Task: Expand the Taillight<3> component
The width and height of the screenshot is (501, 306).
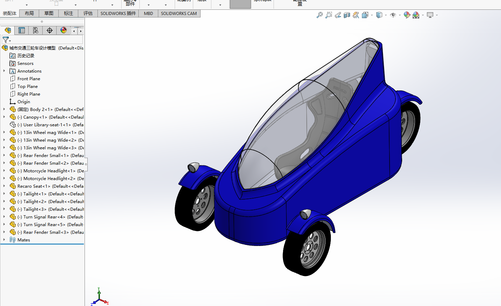Action: tap(4, 209)
